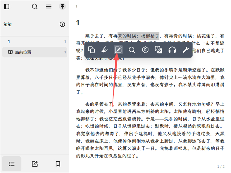Screen dimensions: 231x173
Task: Switch to bookmarks tab at bottom
Action: [x=58, y=164]
